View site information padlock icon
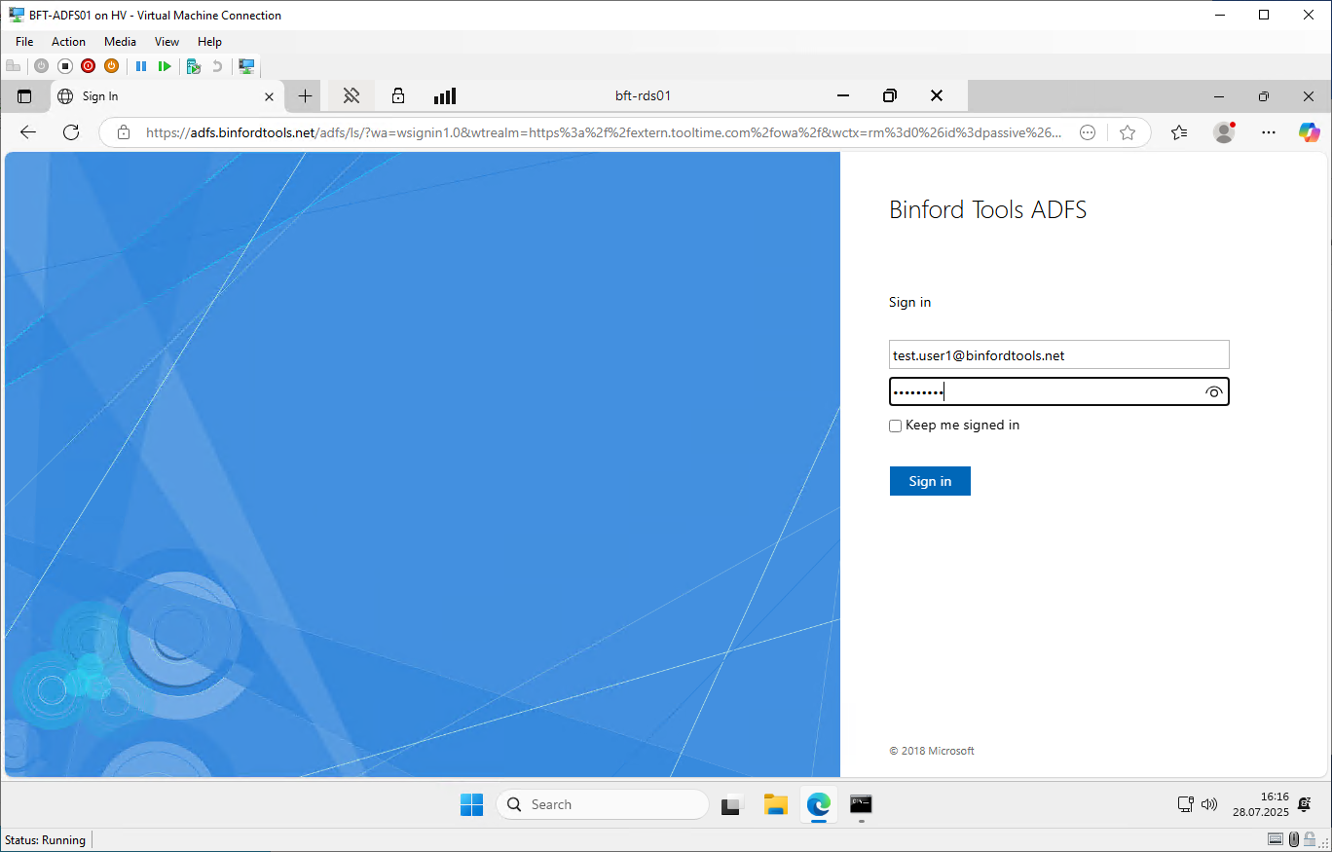The width and height of the screenshot is (1332, 852). [x=123, y=132]
